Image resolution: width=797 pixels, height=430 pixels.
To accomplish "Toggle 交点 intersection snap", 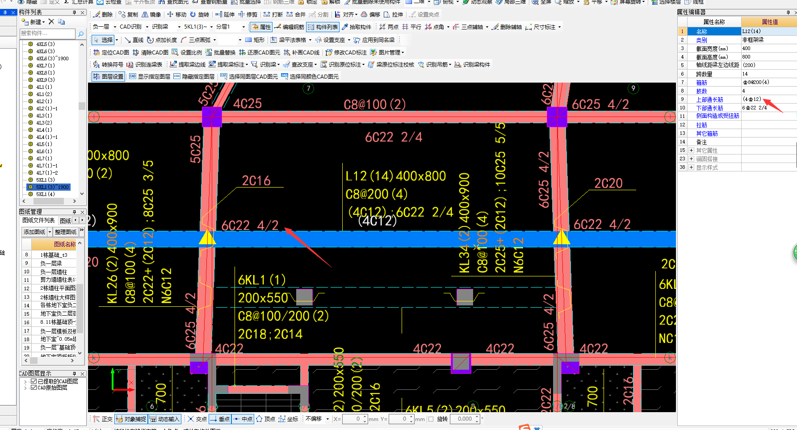I will click(x=197, y=419).
